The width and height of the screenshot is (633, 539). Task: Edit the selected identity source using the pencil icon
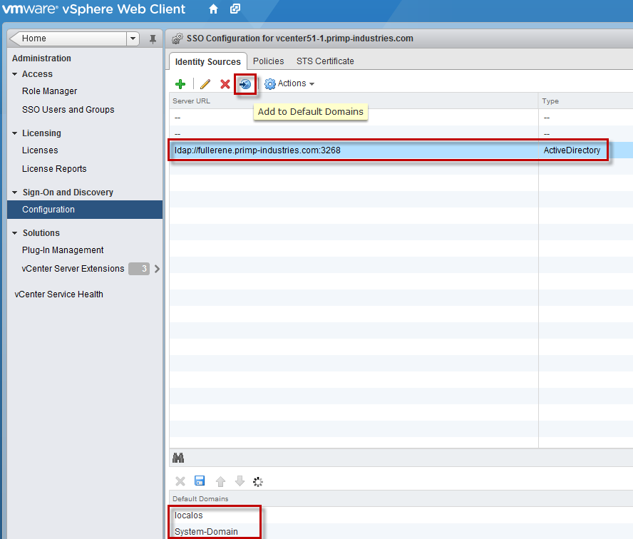[205, 83]
